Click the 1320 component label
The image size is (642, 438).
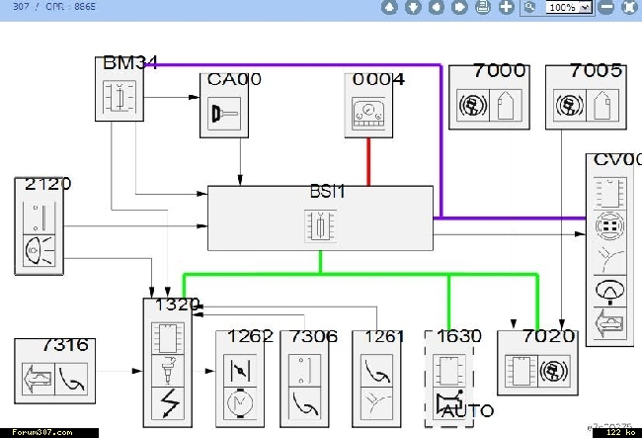pyautogui.click(x=177, y=305)
